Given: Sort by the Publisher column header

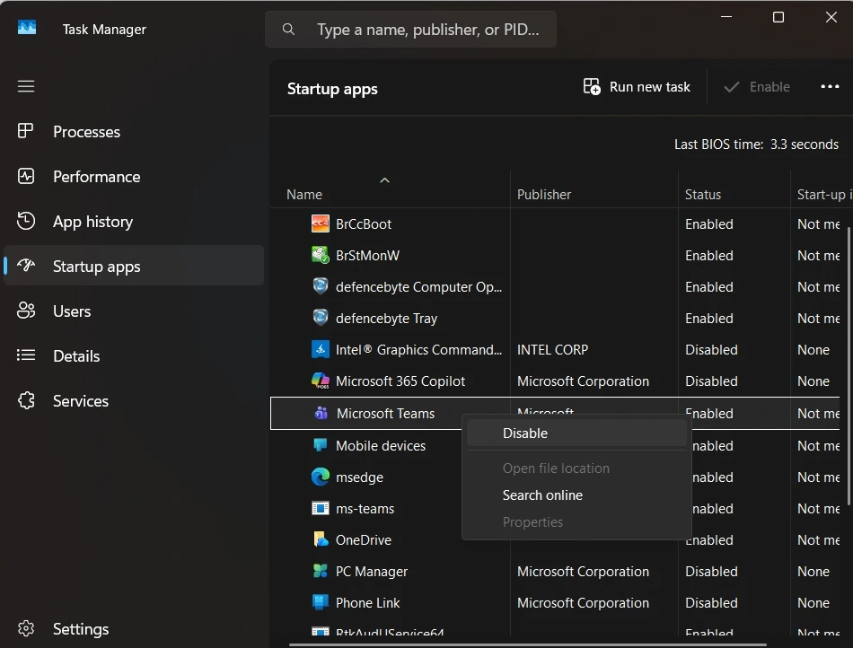Looking at the screenshot, I should (x=544, y=194).
